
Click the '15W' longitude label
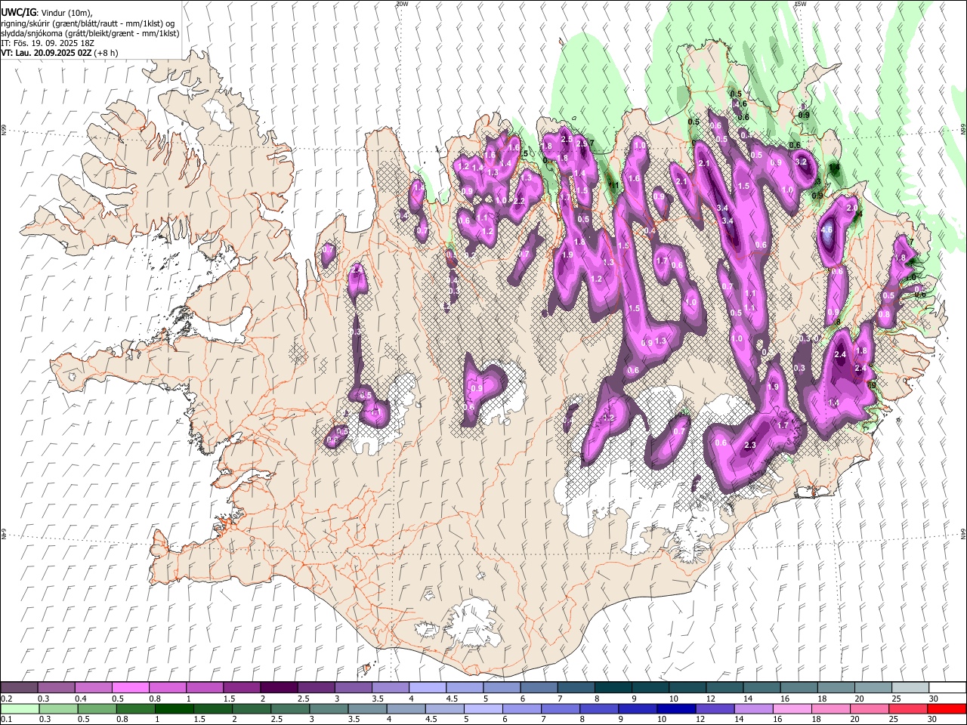coord(800,4)
